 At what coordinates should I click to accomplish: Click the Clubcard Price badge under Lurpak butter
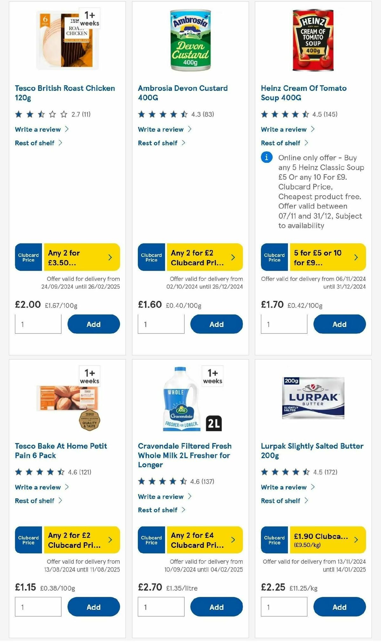(274, 540)
